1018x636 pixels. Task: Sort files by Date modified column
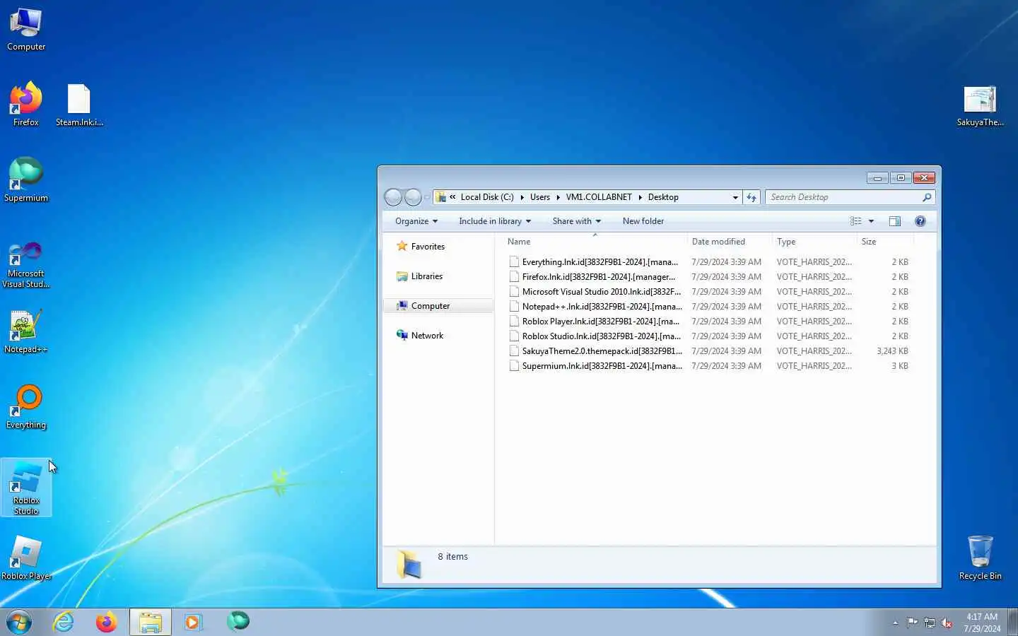click(x=729, y=242)
